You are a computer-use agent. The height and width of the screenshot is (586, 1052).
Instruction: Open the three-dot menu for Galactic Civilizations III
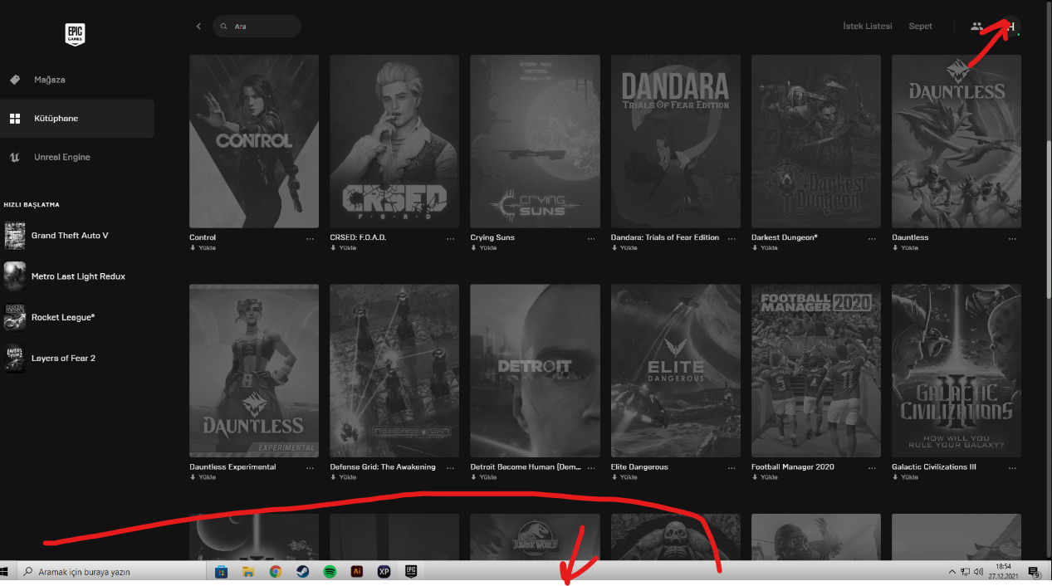pos(1013,467)
